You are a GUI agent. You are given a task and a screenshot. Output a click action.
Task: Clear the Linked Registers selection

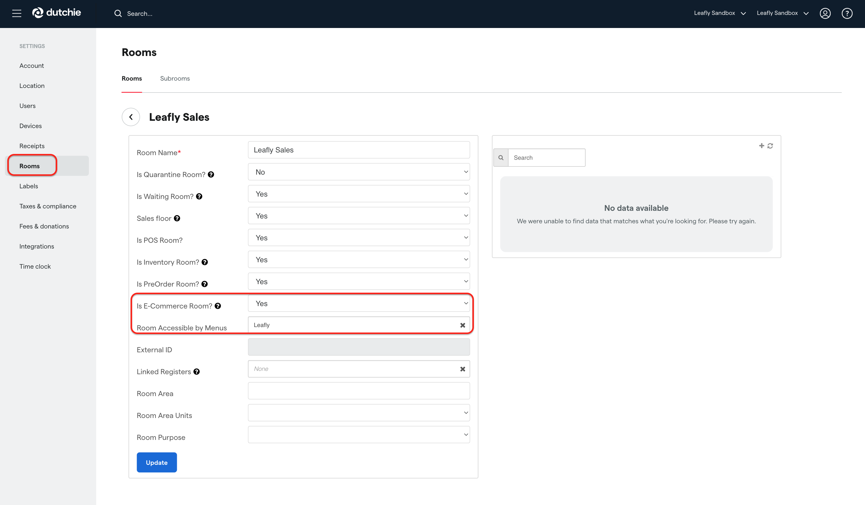(x=462, y=369)
